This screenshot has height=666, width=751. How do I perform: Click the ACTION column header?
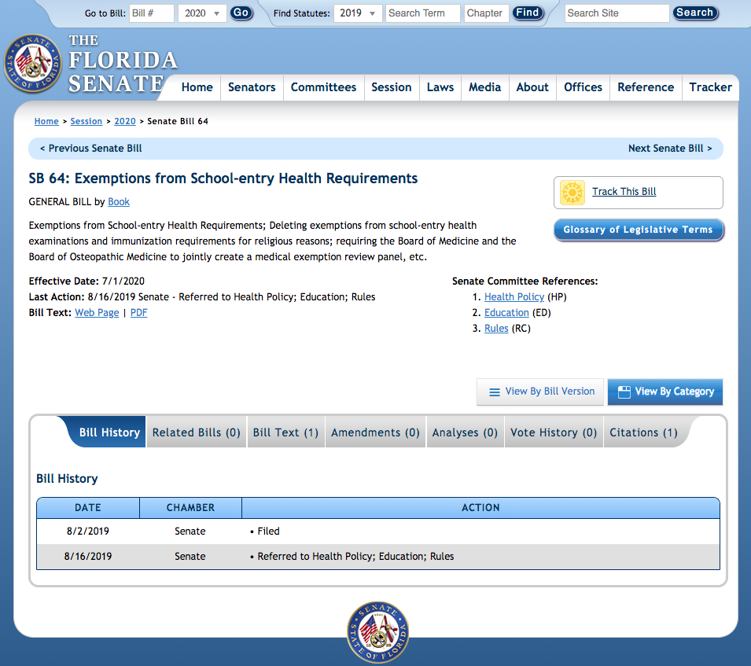coord(480,508)
